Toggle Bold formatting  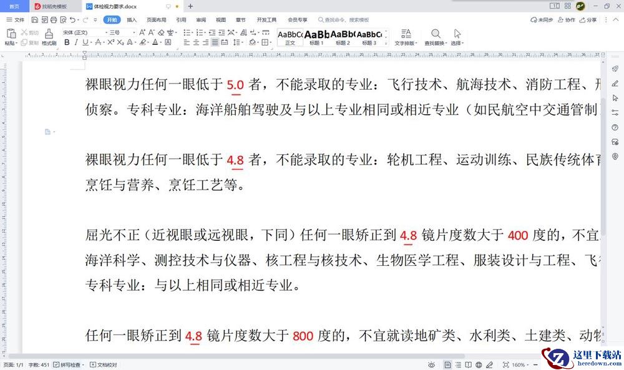click(67, 42)
